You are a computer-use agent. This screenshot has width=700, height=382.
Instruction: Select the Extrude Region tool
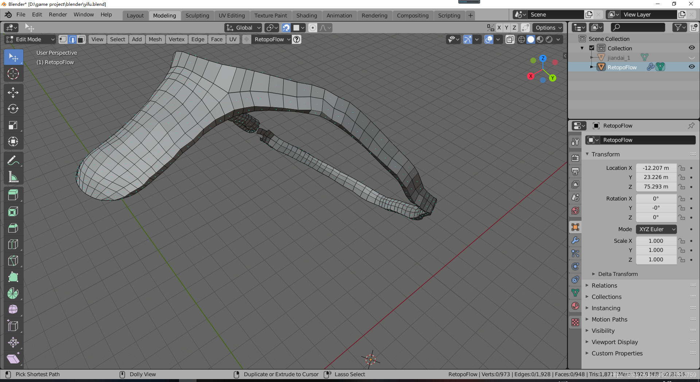click(13, 195)
